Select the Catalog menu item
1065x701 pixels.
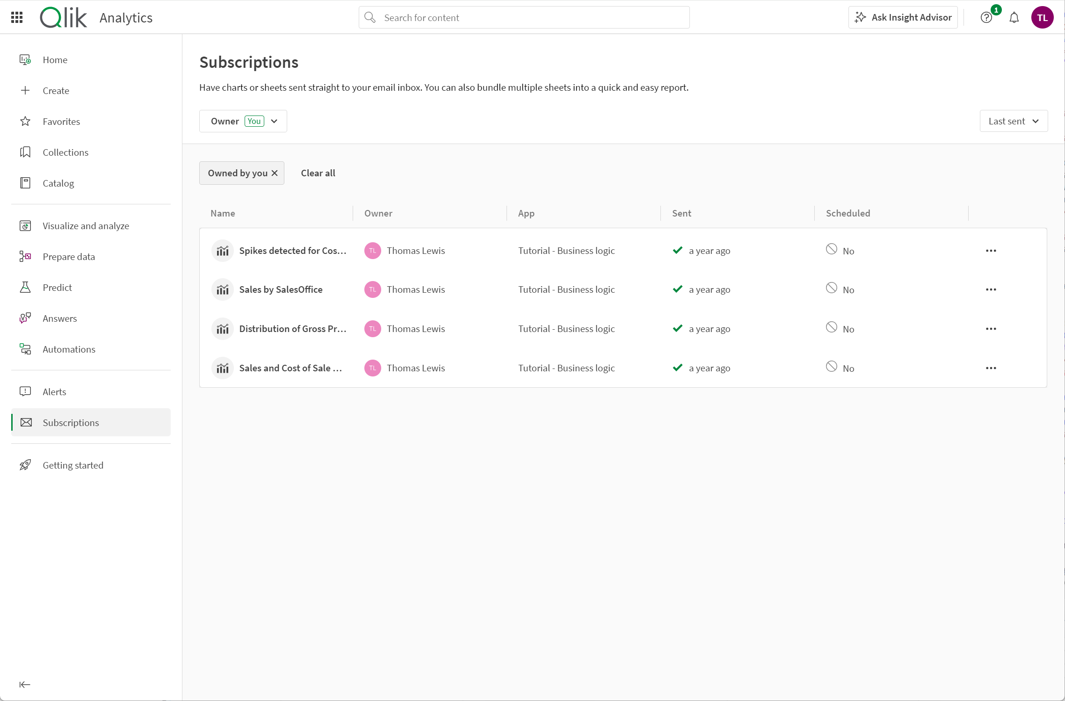58,182
